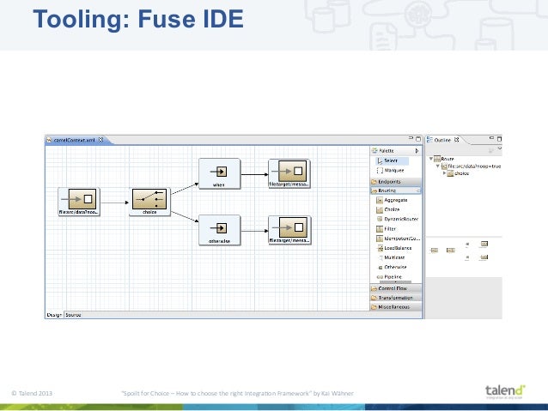Pick Pipeline from Routing palette
Screen dimensions: 548x411
[x=389, y=276]
